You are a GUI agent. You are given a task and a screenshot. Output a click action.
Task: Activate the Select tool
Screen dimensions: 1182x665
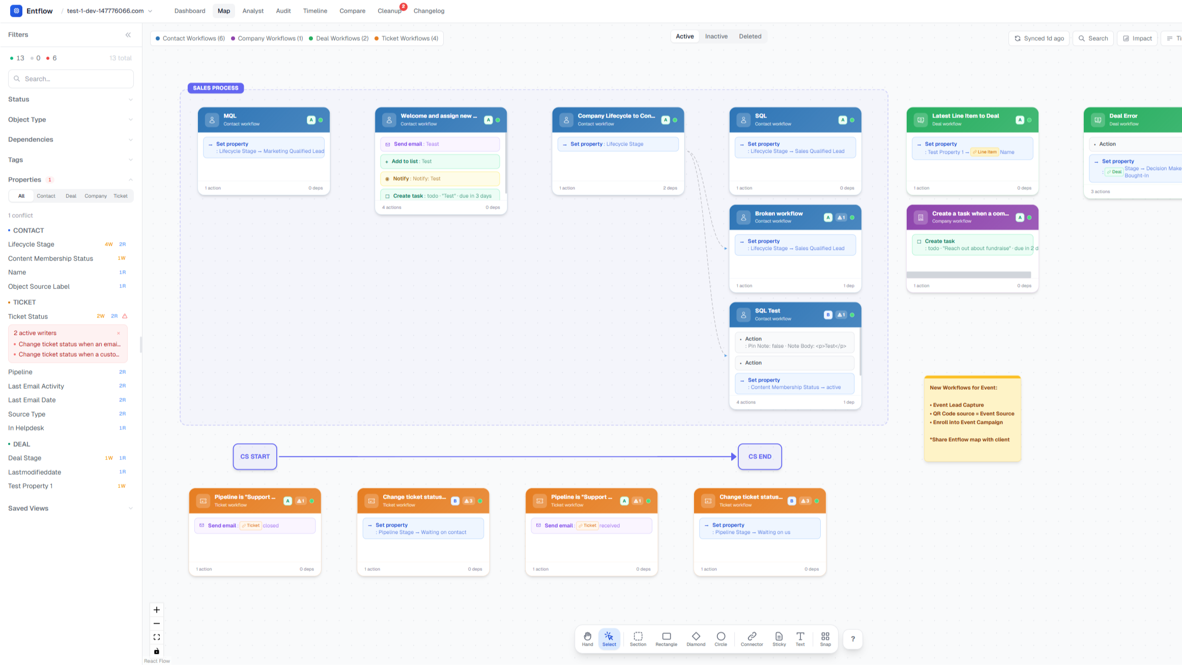coord(609,639)
